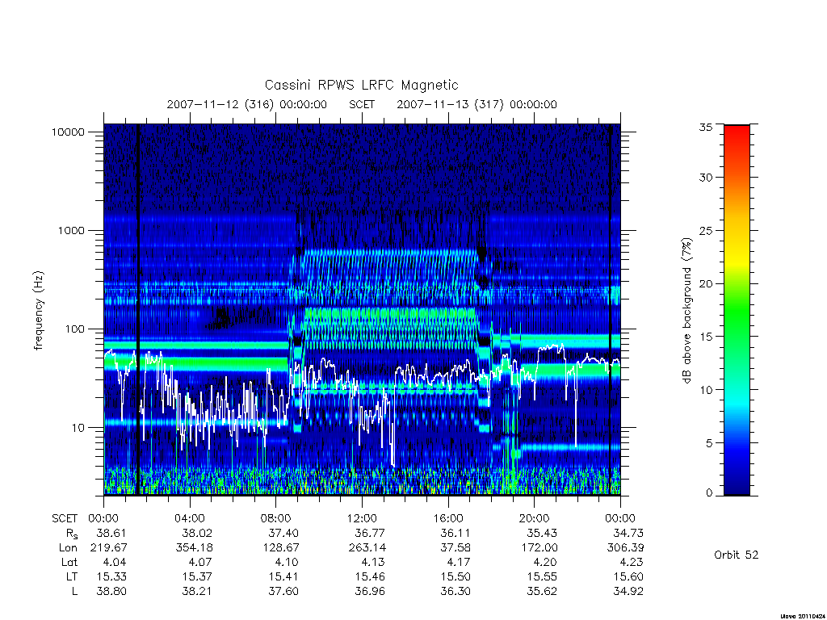The width and height of the screenshot is (827, 620).
Task: Click the 100 Hz axis label
Action: pyautogui.click(x=74, y=329)
